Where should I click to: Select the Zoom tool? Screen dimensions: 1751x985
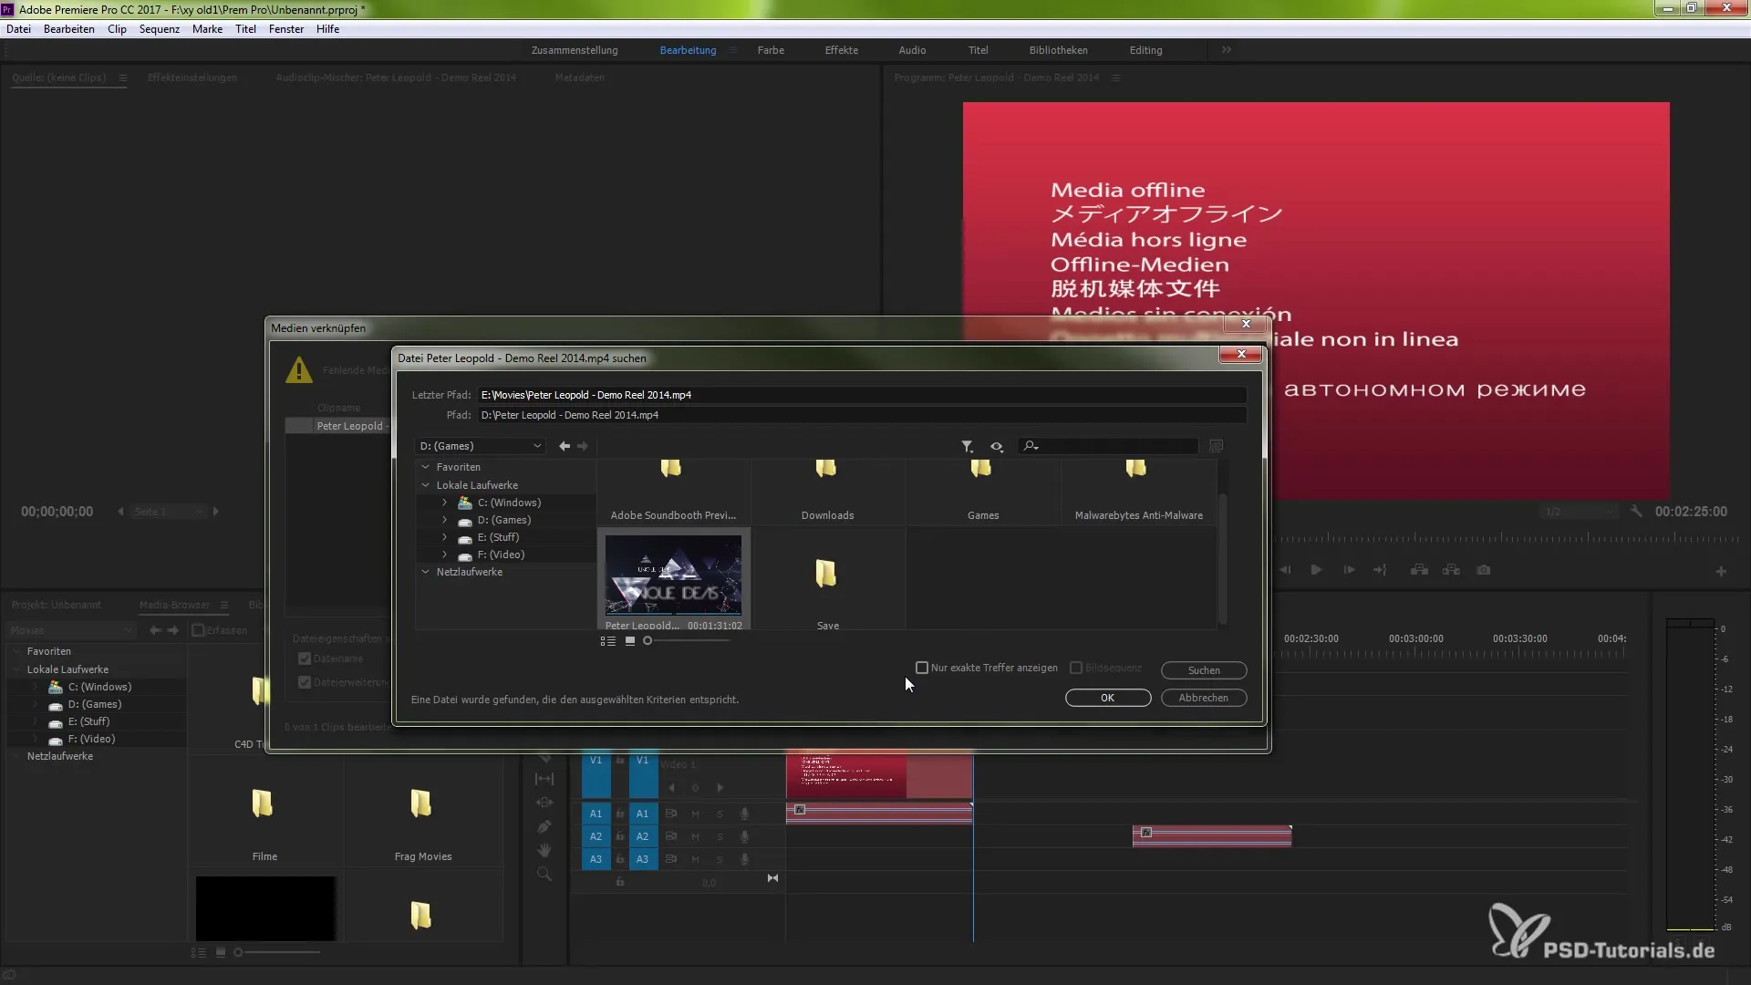point(544,874)
